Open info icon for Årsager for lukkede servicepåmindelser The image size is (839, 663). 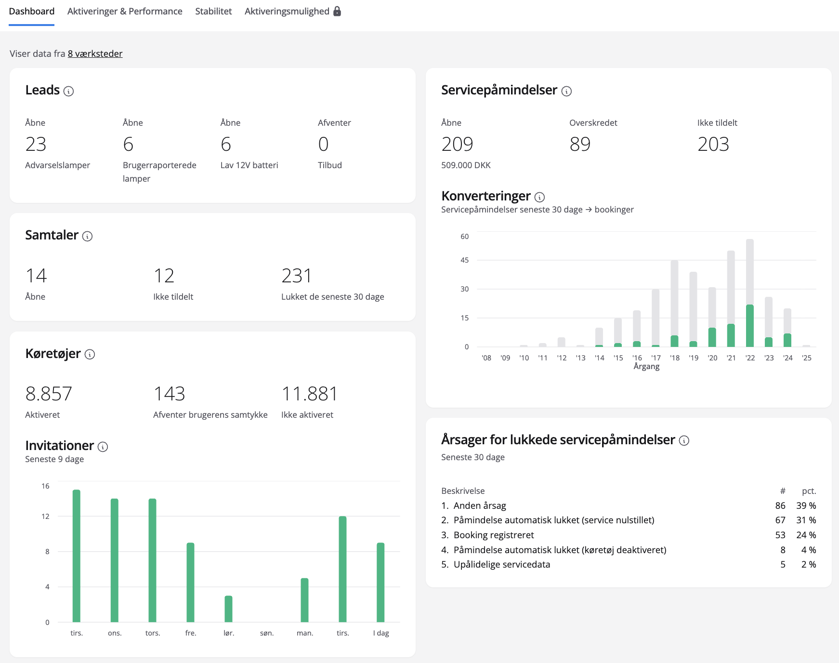[684, 440]
